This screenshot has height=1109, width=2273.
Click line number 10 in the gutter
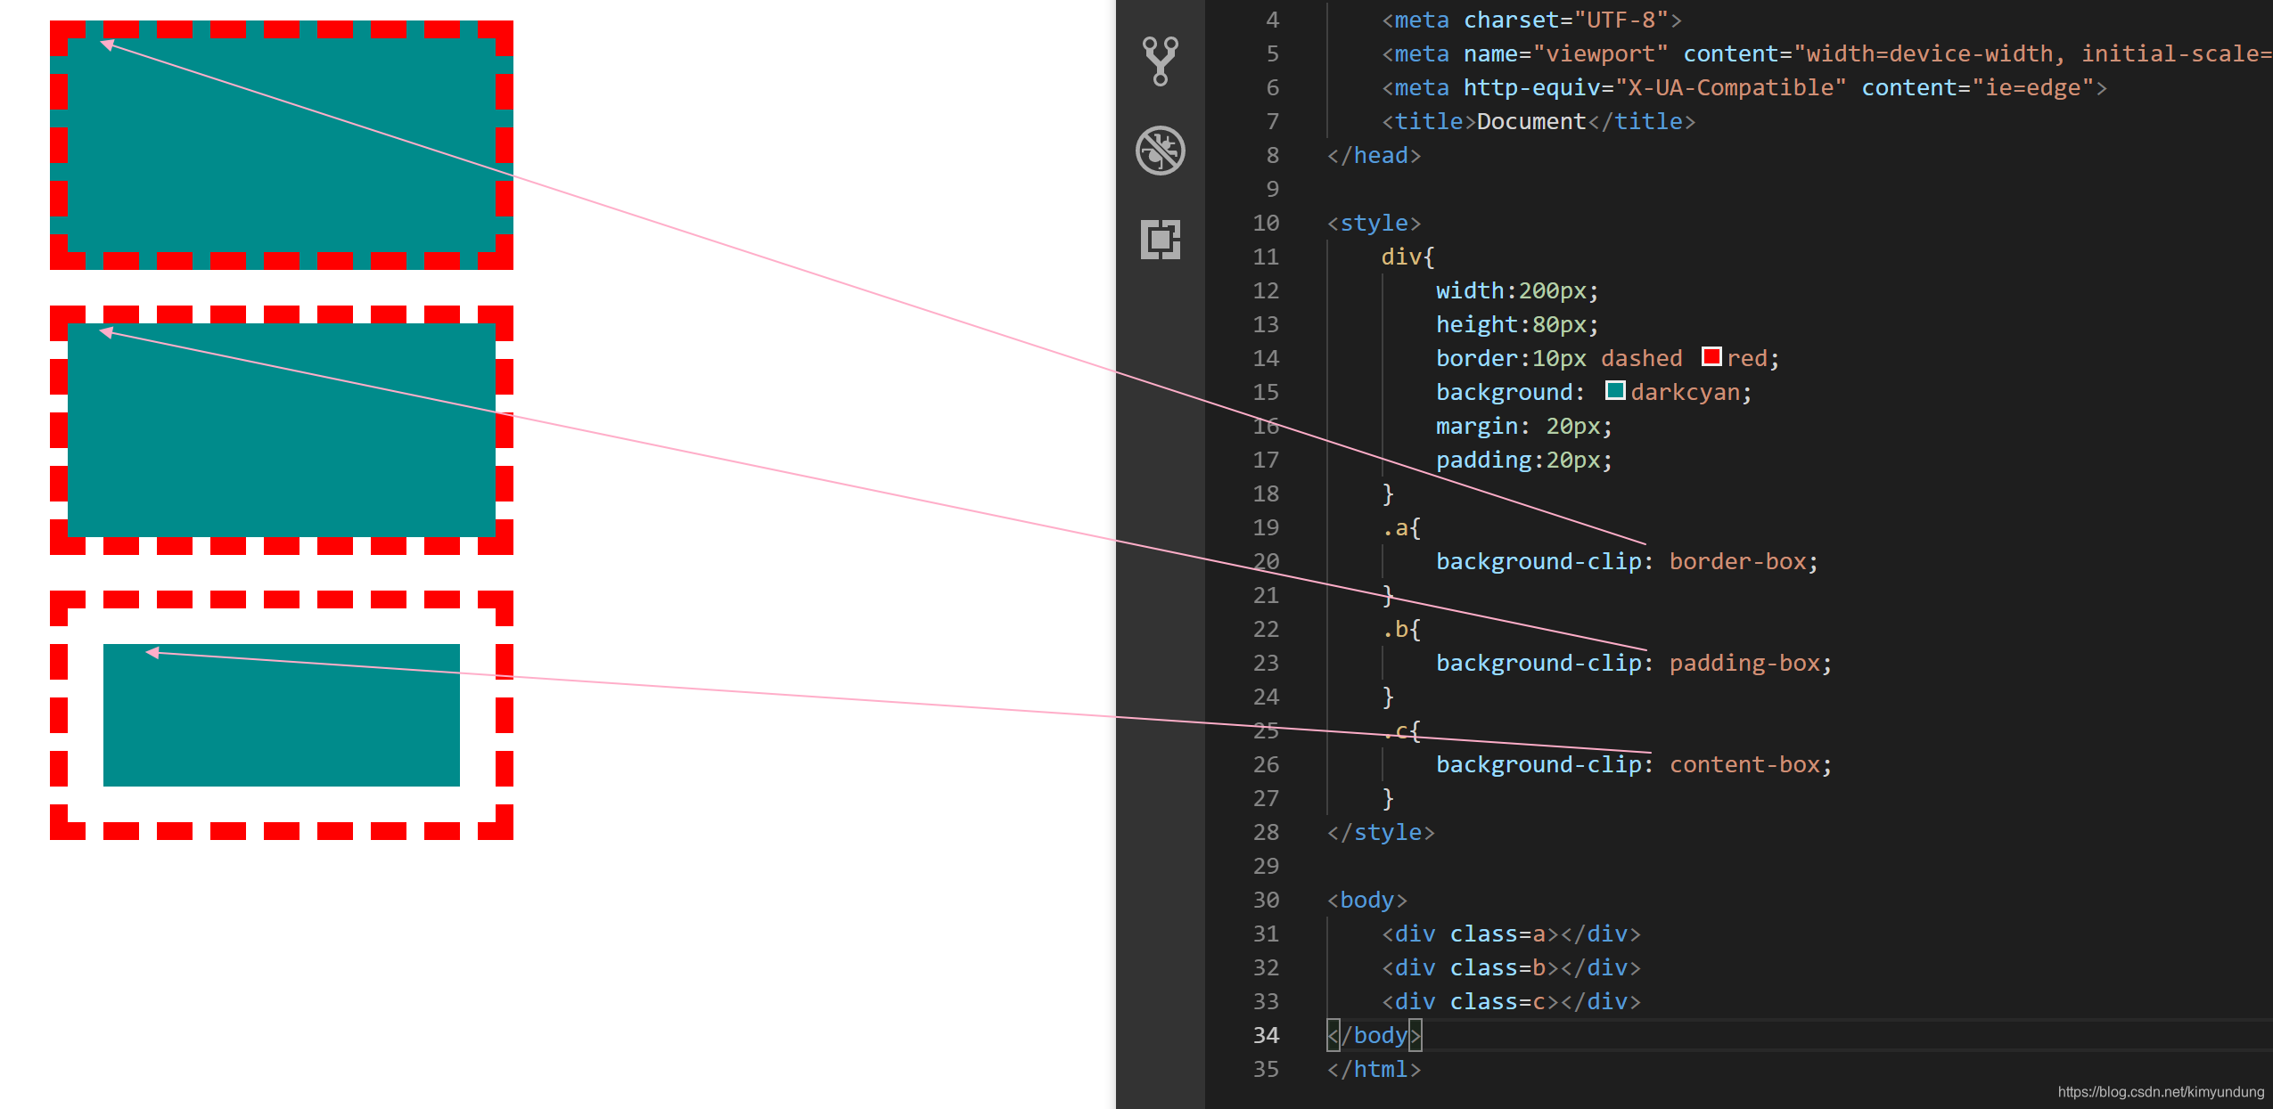(1266, 223)
